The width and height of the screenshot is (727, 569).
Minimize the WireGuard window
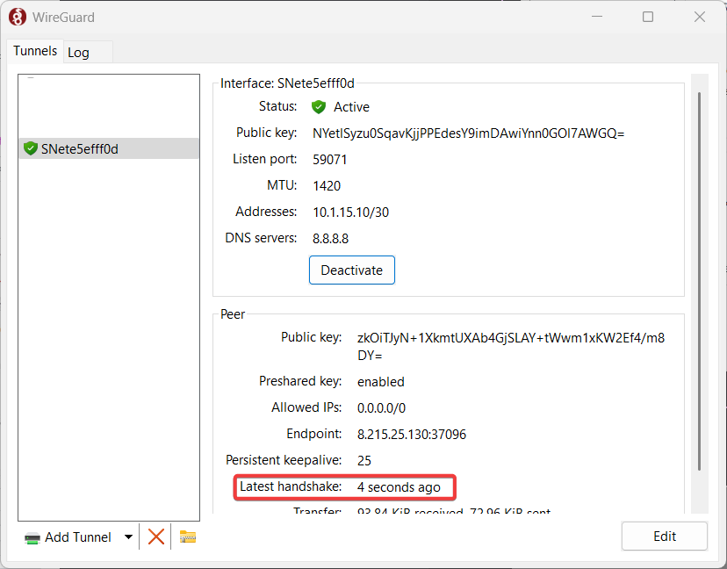pyautogui.click(x=597, y=17)
